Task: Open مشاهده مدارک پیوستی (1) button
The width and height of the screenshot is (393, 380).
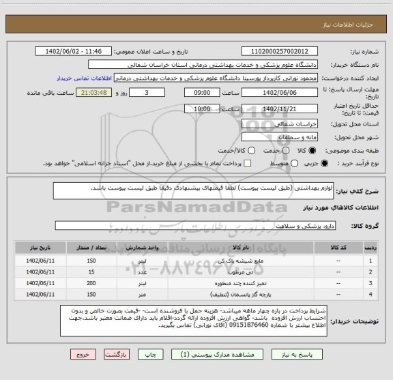Action: tap(217, 355)
